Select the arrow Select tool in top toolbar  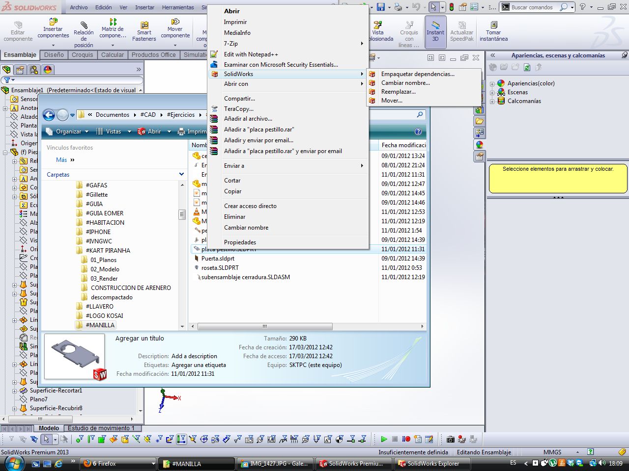point(433,7)
